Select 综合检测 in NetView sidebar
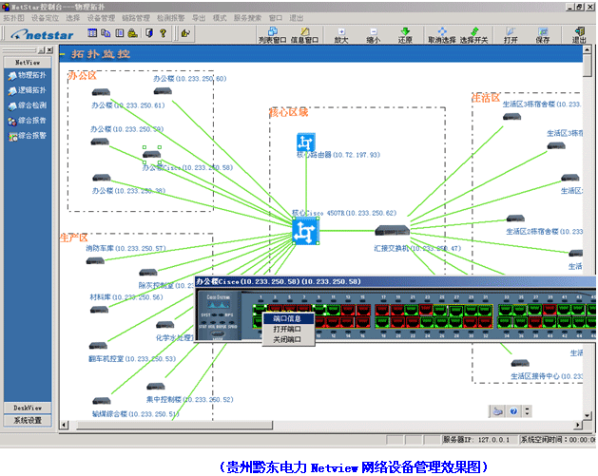Screen dimensions: 598x476 (x=28, y=105)
